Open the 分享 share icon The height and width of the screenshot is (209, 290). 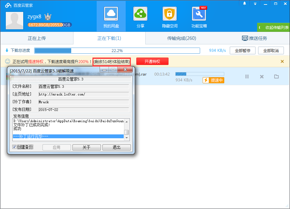click(140, 14)
